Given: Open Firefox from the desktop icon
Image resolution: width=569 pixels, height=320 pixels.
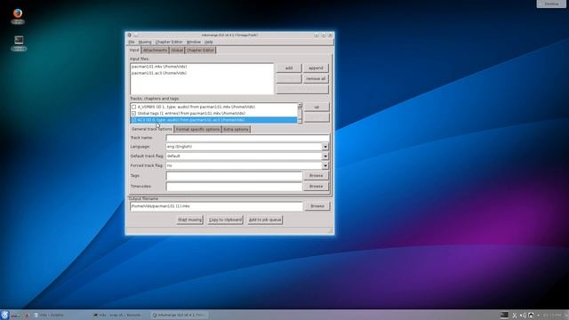Looking at the screenshot, I should (x=18, y=14).
